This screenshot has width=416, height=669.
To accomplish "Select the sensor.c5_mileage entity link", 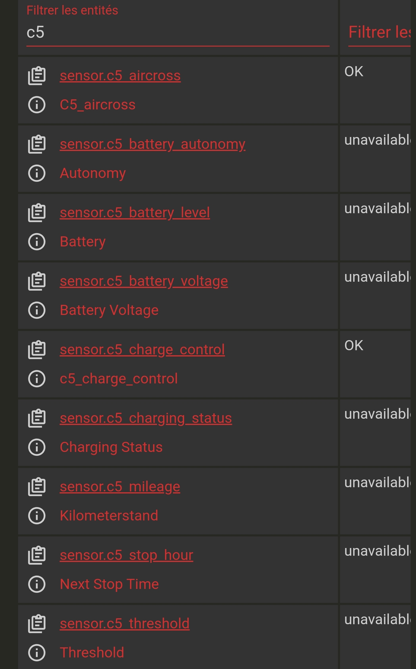I will pos(120,487).
